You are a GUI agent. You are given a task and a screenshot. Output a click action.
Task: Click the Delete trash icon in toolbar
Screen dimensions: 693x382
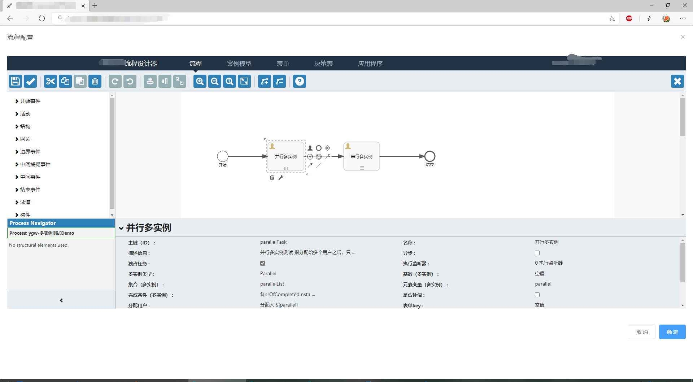pyautogui.click(x=95, y=81)
